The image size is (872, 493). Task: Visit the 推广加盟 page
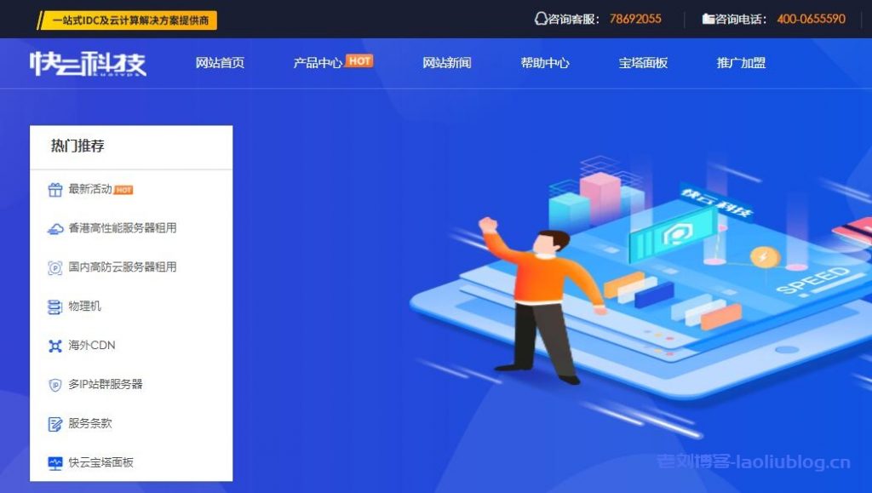[x=742, y=63]
